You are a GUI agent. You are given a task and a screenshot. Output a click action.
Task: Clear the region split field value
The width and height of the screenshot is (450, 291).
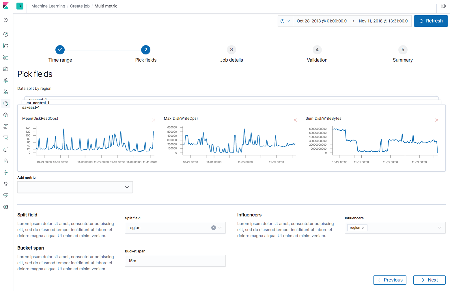(x=214, y=228)
